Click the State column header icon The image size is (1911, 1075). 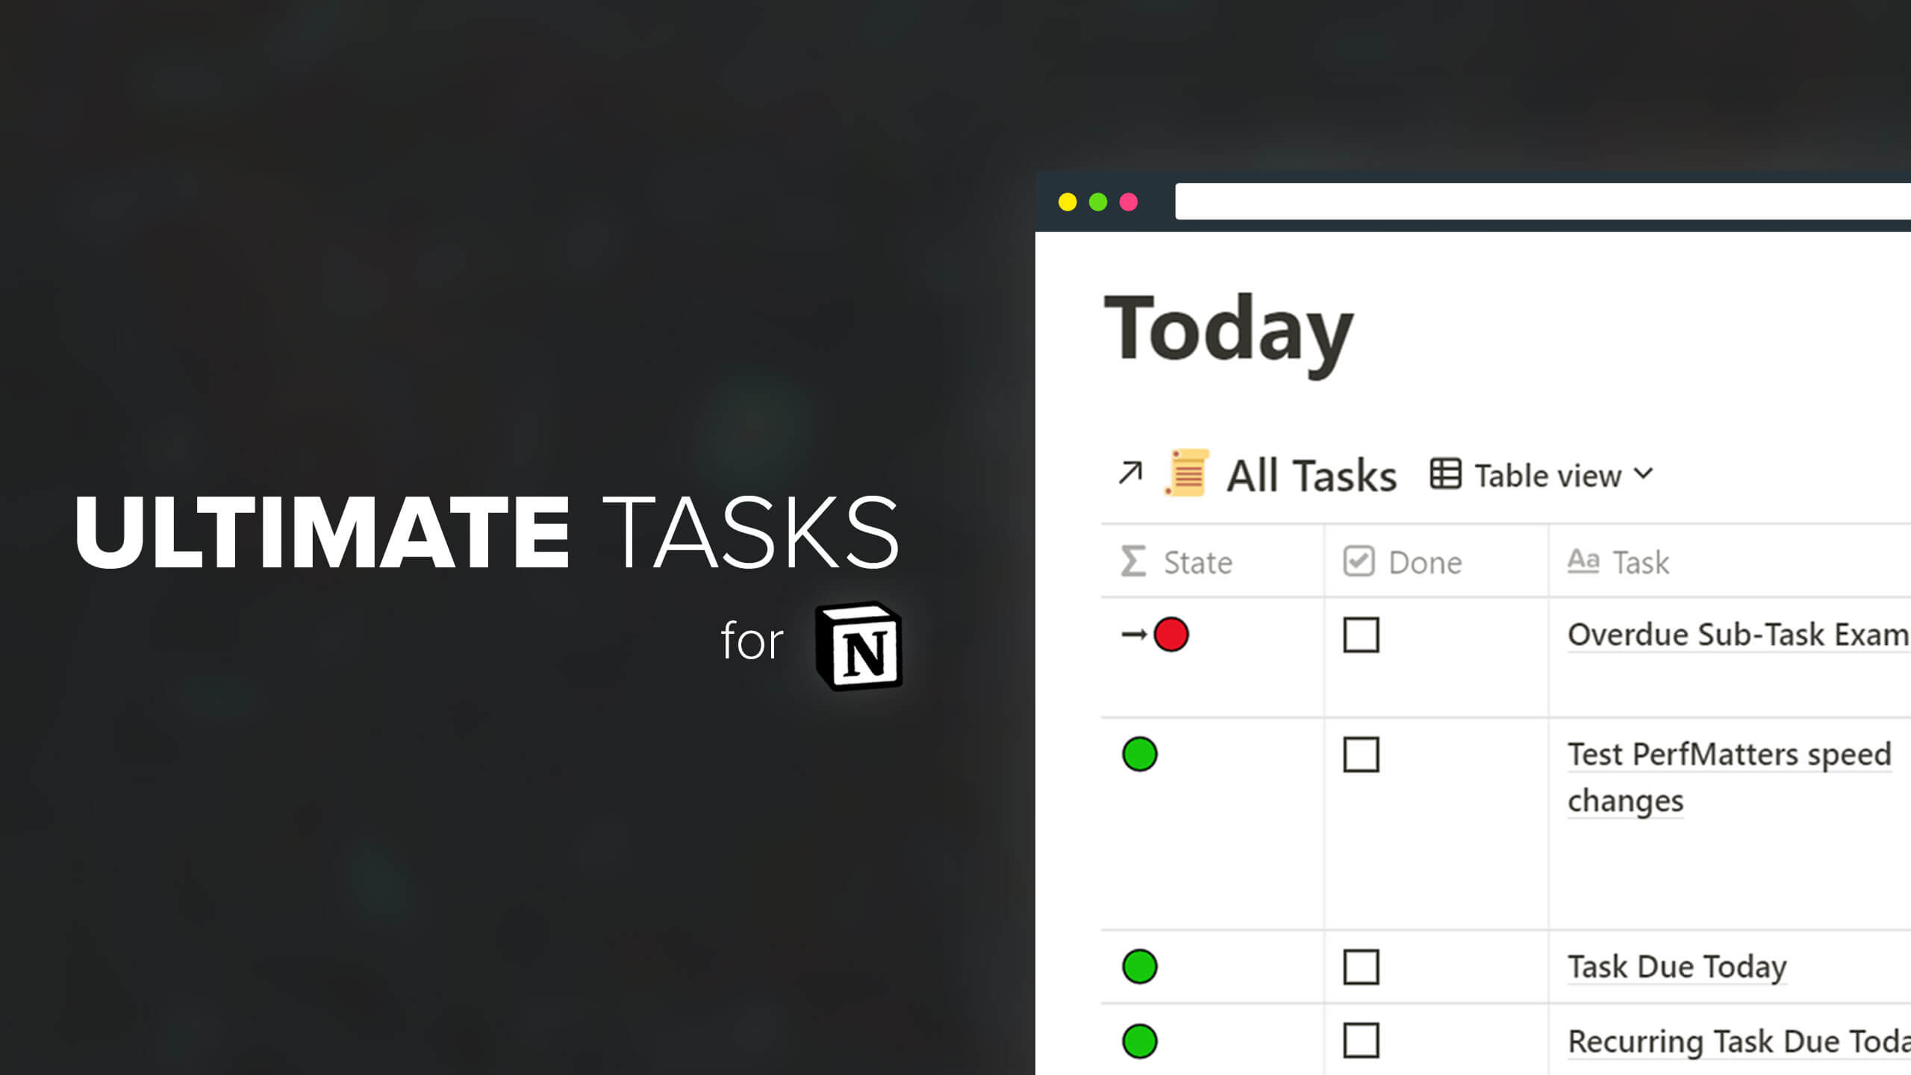click(1134, 561)
